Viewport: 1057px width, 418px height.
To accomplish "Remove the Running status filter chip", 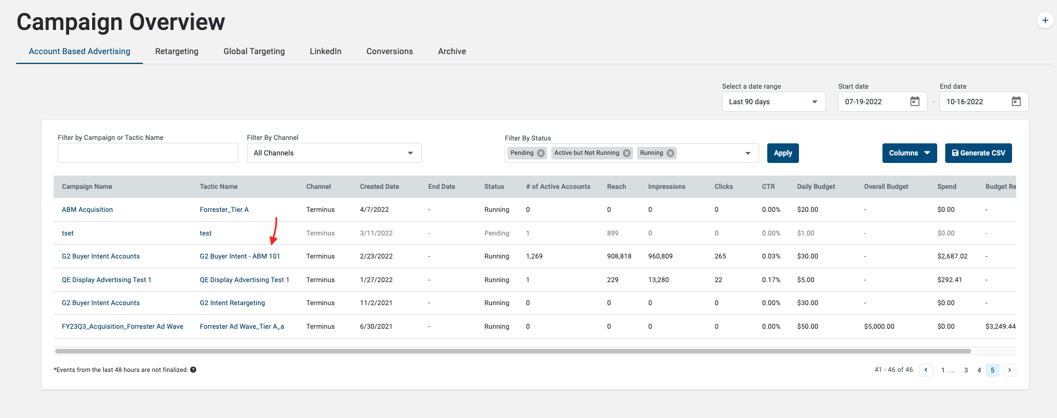I will (670, 153).
